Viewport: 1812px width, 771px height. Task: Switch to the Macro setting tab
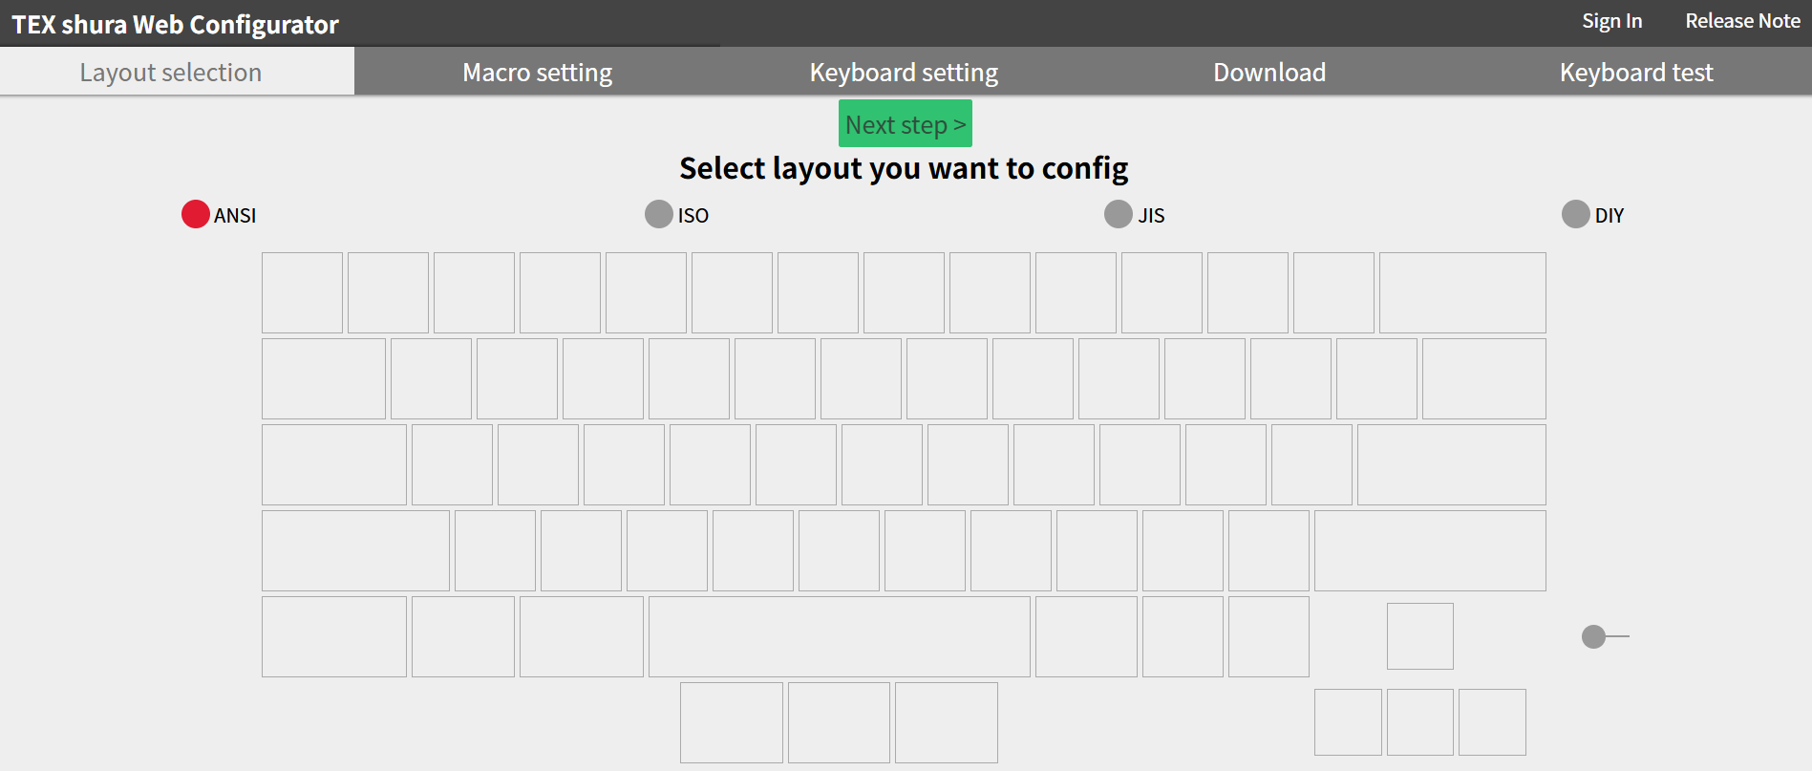click(x=537, y=73)
